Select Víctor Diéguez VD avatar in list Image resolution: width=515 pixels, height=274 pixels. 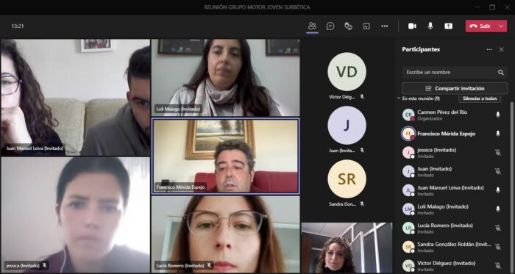[x=408, y=265]
